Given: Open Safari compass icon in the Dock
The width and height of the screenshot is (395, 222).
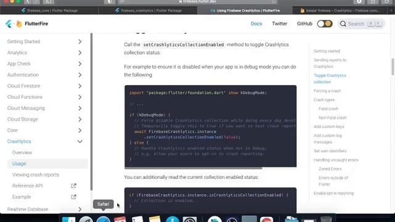Looking at the screenshot, I should 103,219.
